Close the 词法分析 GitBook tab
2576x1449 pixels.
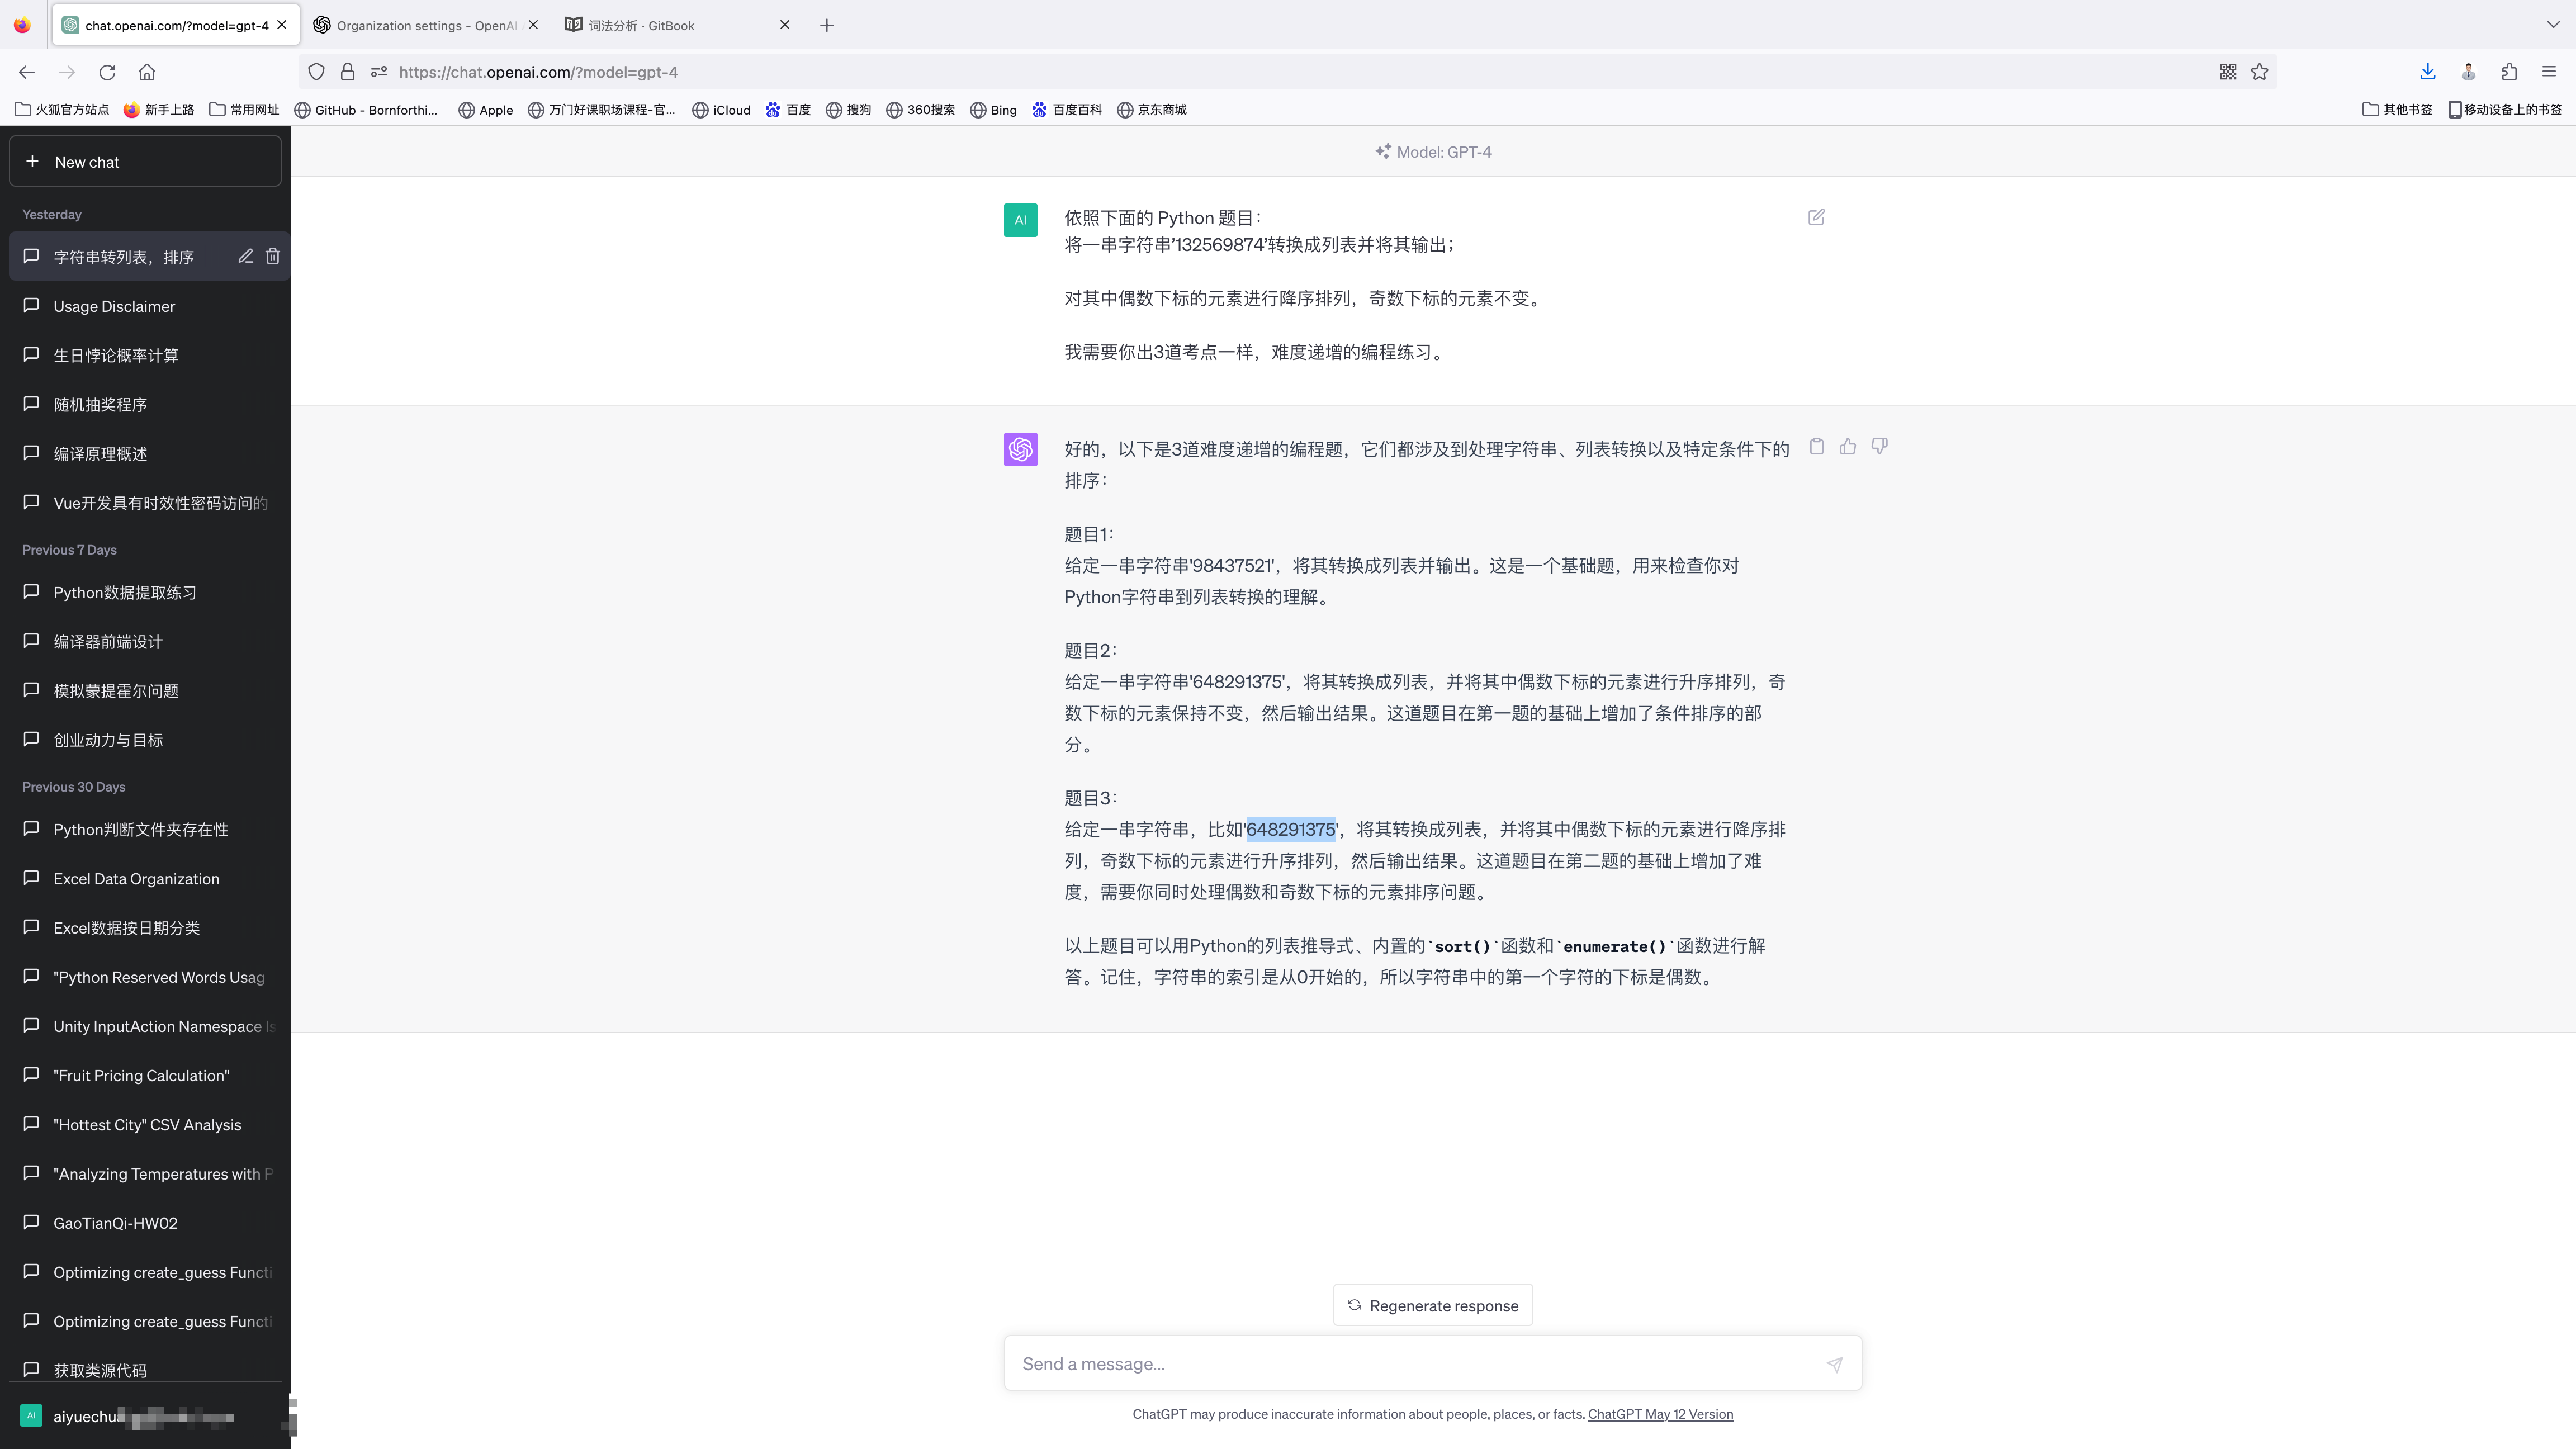[x=785, y=25]
